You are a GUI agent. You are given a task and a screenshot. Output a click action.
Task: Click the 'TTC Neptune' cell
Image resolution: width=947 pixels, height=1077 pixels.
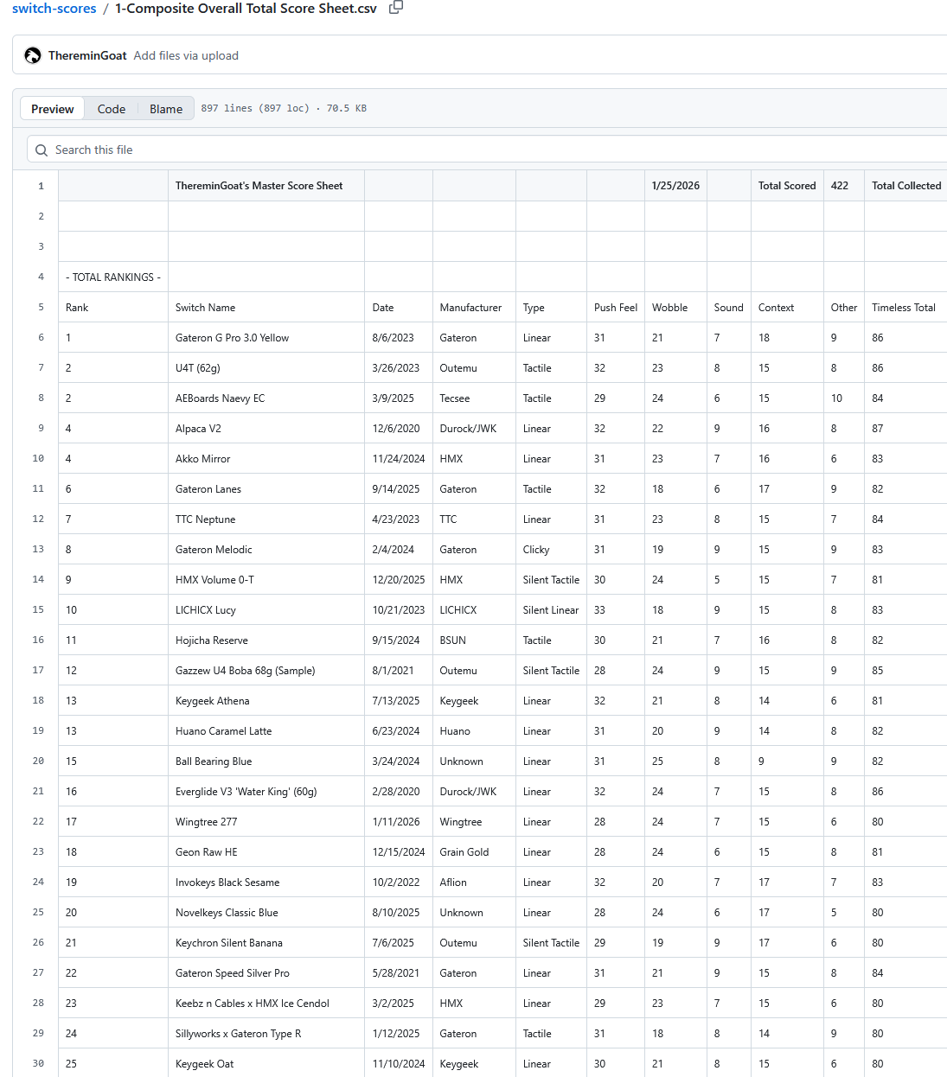pos(266,519)
